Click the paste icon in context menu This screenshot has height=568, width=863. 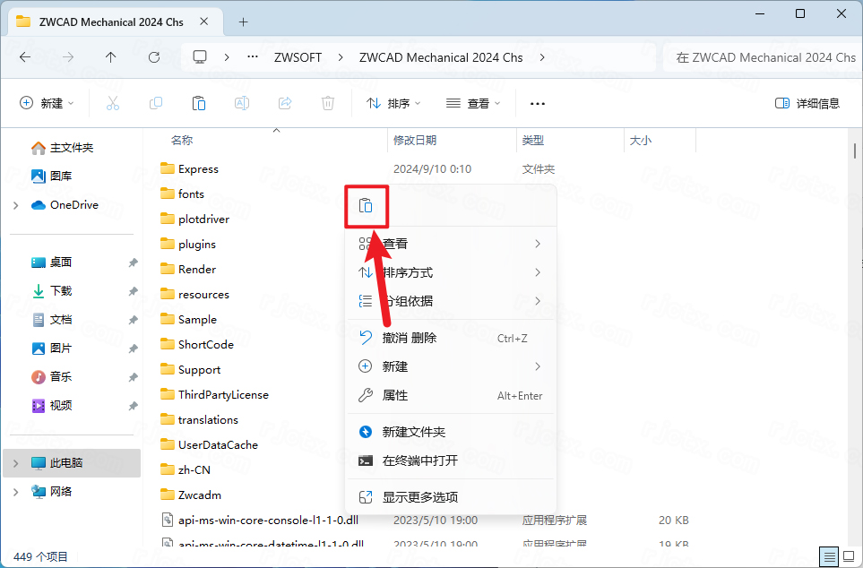point(366,206)
